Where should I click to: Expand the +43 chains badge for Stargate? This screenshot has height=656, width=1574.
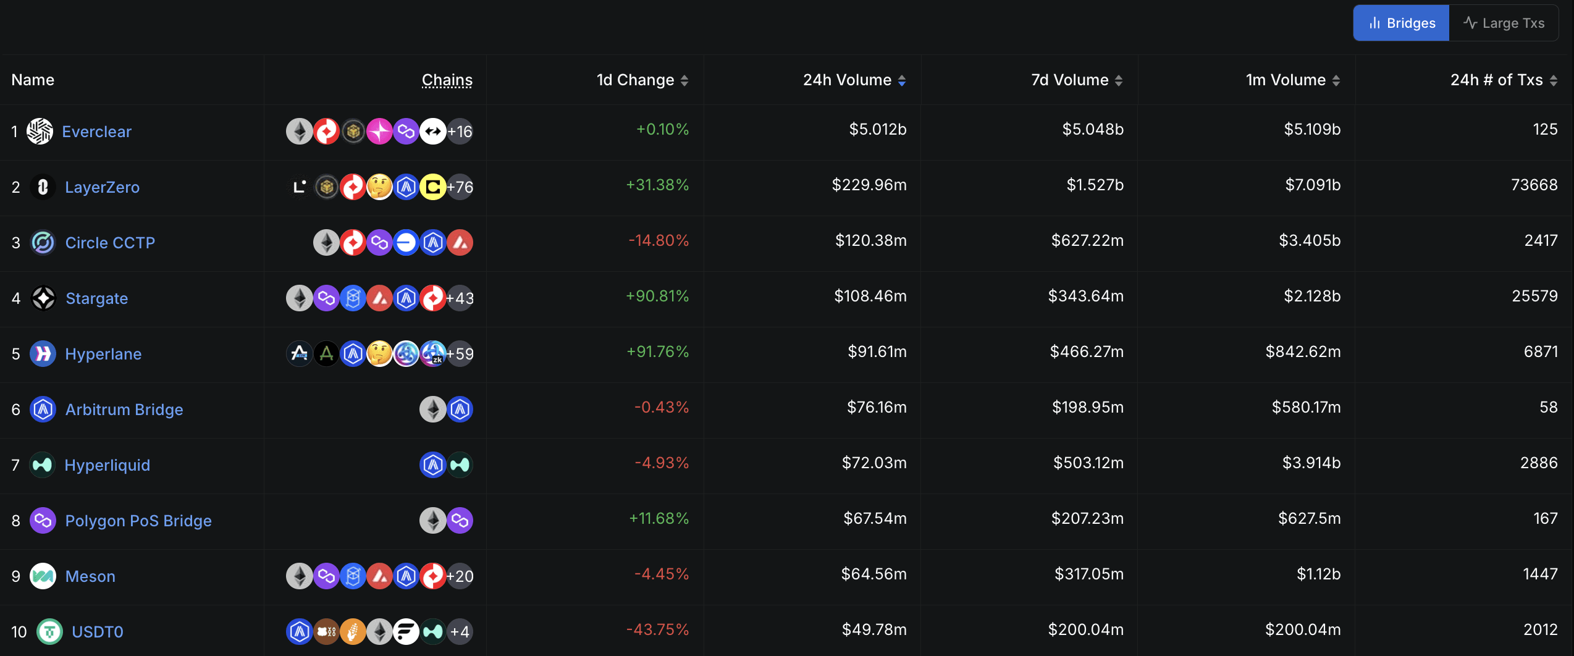(460, 298)
